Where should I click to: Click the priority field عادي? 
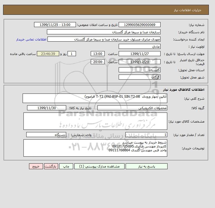click(x=139, y=47)
